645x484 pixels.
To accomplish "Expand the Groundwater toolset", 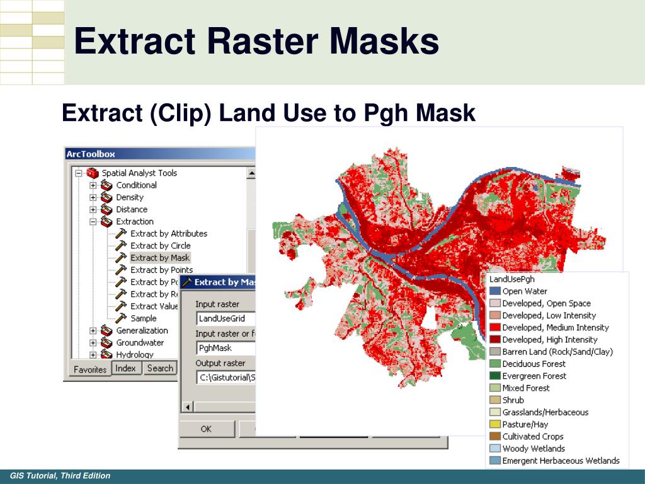I will click(x=93, y=342).
